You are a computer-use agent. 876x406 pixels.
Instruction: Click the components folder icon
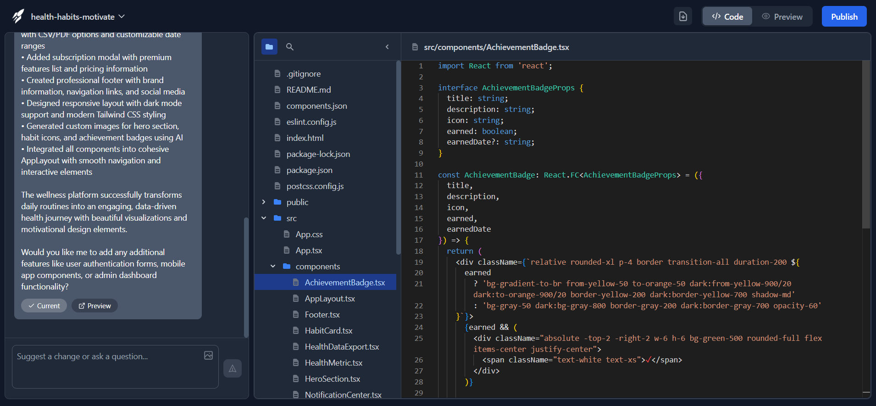pos(287,266)
